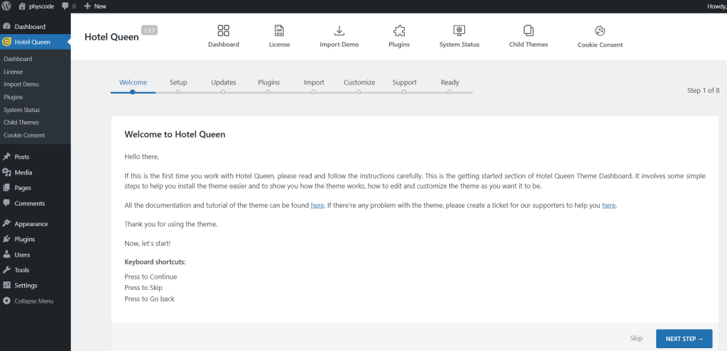Open the documentation 'here' link
This screenshot has width=727, height=351.
click(x=317, y=205)
